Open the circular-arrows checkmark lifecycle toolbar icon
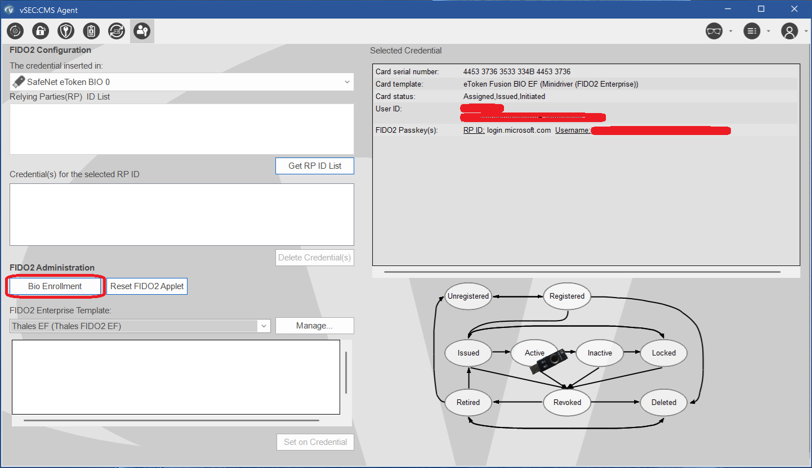Image resolution: width=812 pixels, height=468 pixels. click(15, 31)
